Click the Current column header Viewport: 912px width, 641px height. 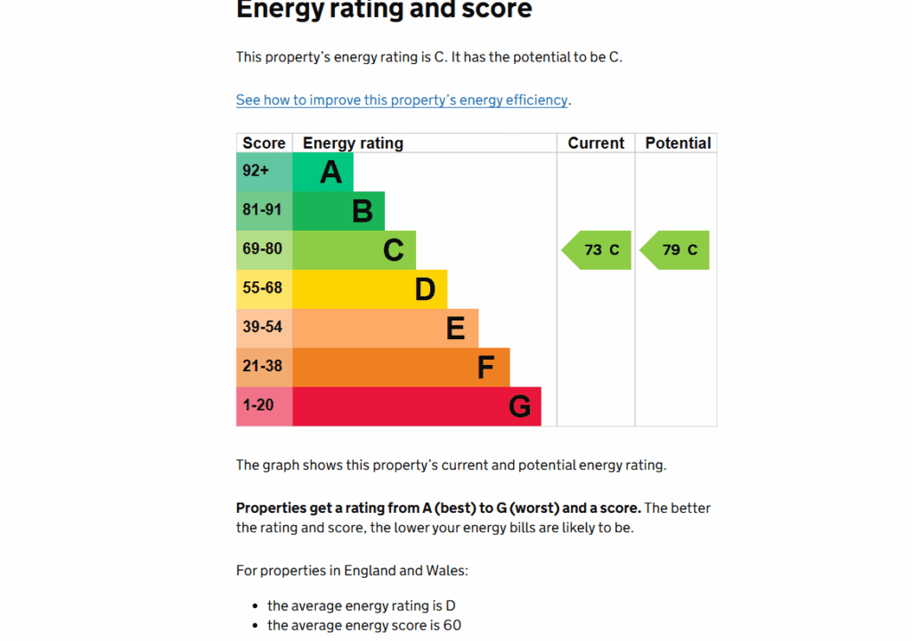pyautogui.click(x=596, y=143)
